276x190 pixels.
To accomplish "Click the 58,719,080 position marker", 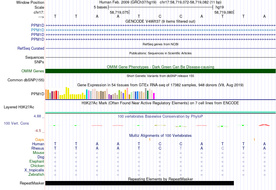I will (x=224, y=12).
